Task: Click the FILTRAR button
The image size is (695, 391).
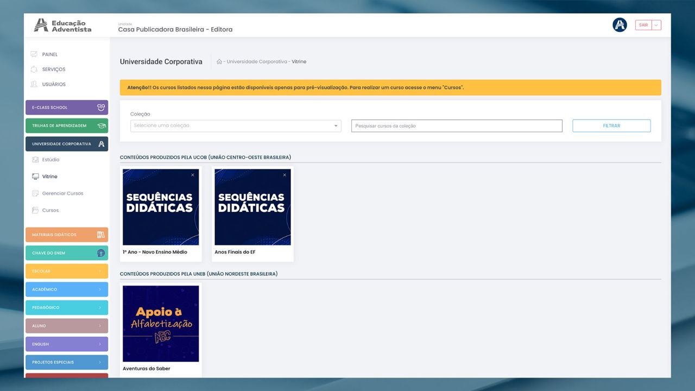Action: (x=611, y=125)
